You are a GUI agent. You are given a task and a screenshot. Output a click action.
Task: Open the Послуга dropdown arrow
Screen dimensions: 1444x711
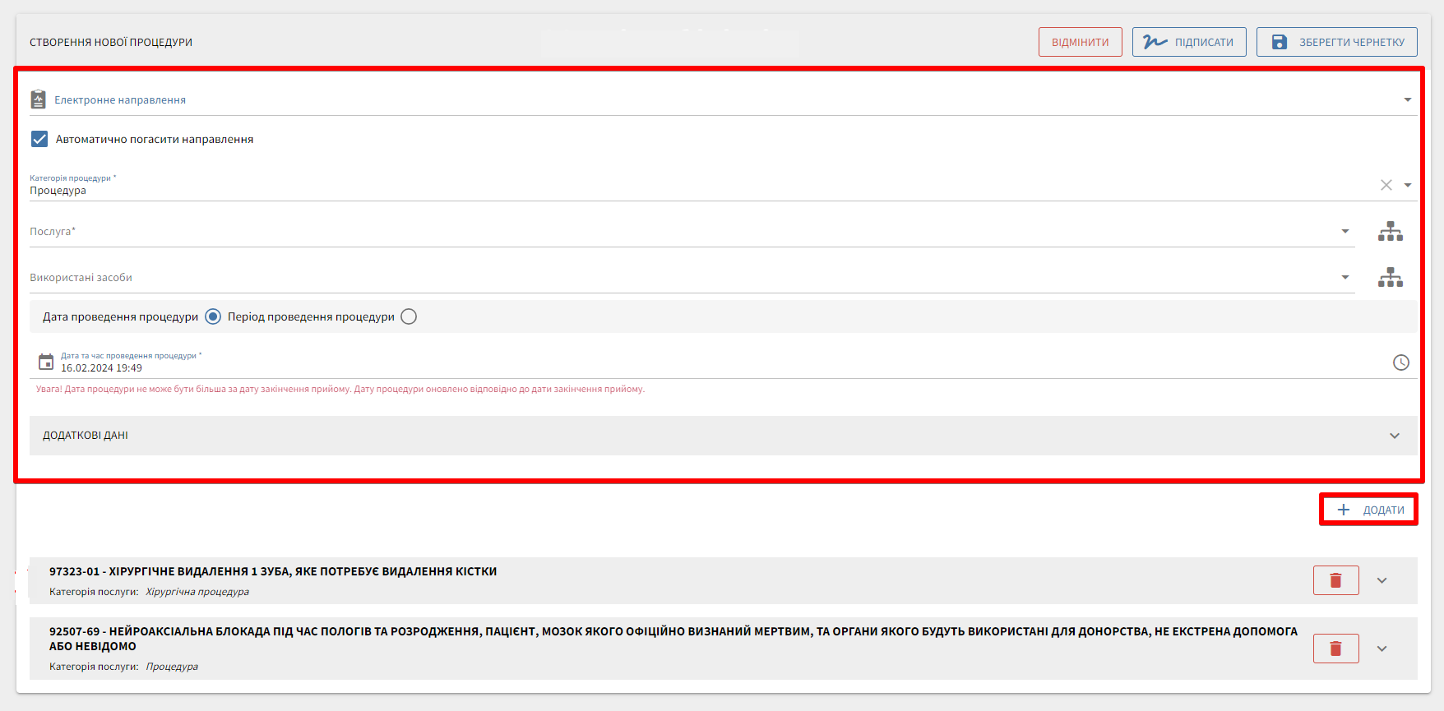(1344, 232)
